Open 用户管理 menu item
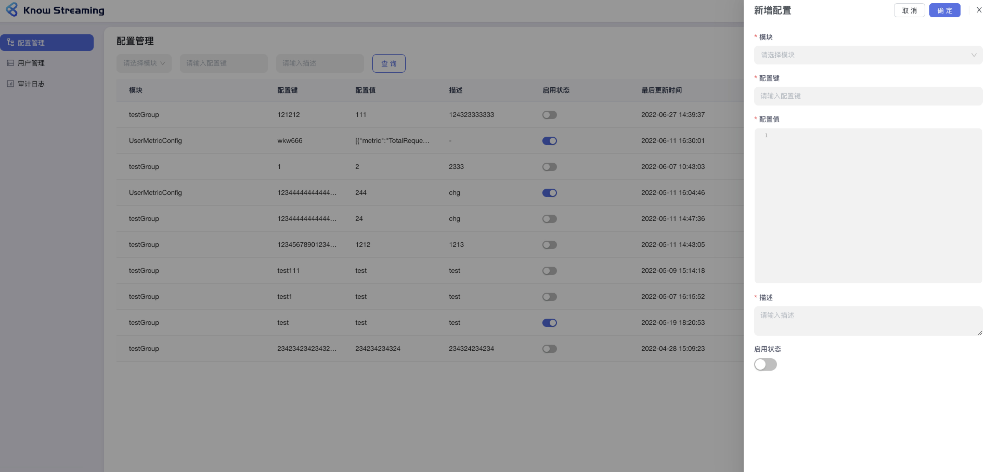Viewport: 992px width, 472px height. pyautogui.click(x=31, y=63)
